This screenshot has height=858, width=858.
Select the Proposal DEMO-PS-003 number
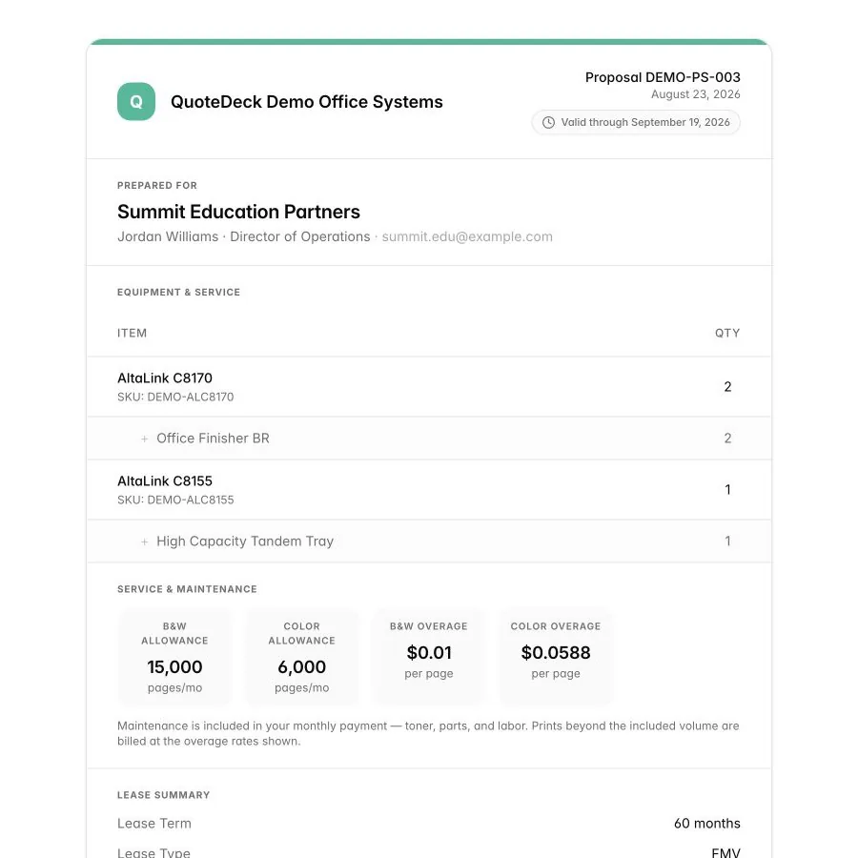pyautogui.click(x=663, y=77)
